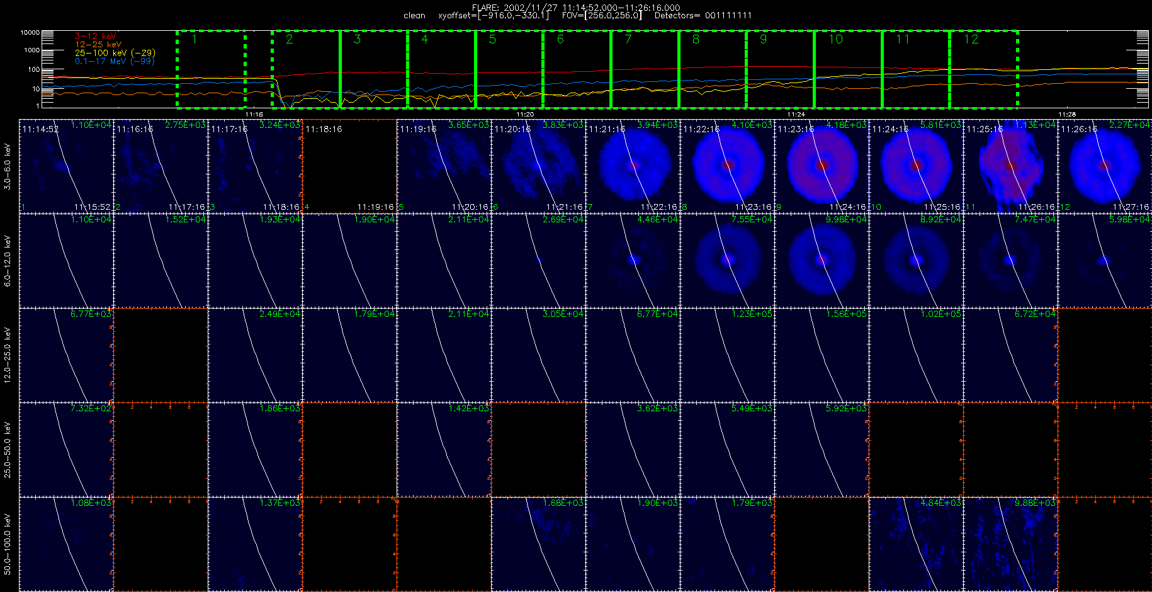Click the '25.0-50.0 keV' row label
The width and height of the screenshot is (1152, 592).
(8, 450)
